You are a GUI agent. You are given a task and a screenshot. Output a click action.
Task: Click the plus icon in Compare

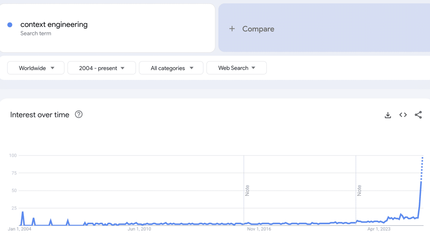(x=232, y=29)
